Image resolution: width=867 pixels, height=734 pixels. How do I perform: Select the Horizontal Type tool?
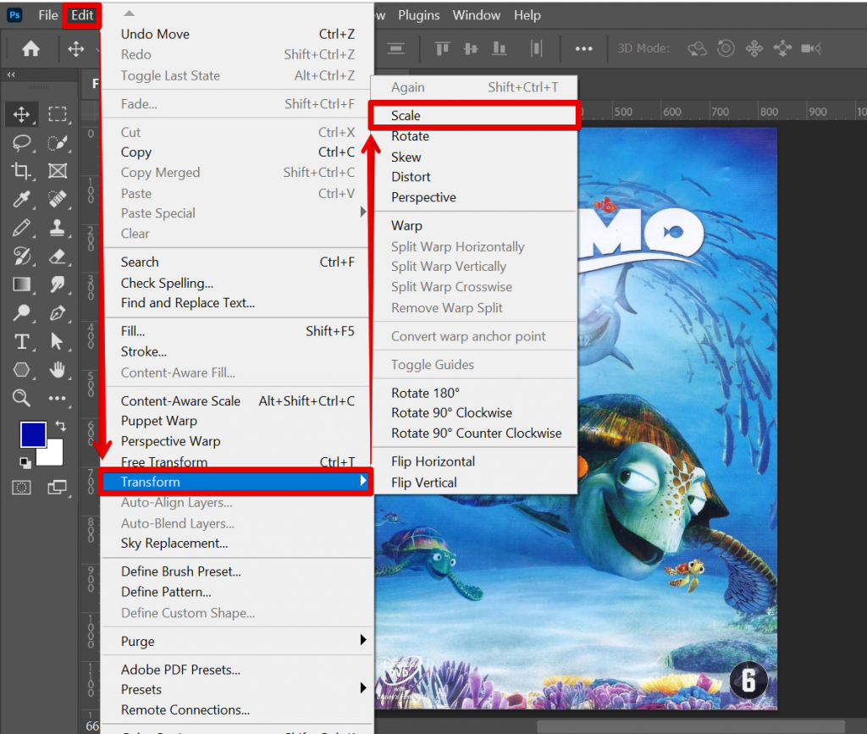[22, 341]
